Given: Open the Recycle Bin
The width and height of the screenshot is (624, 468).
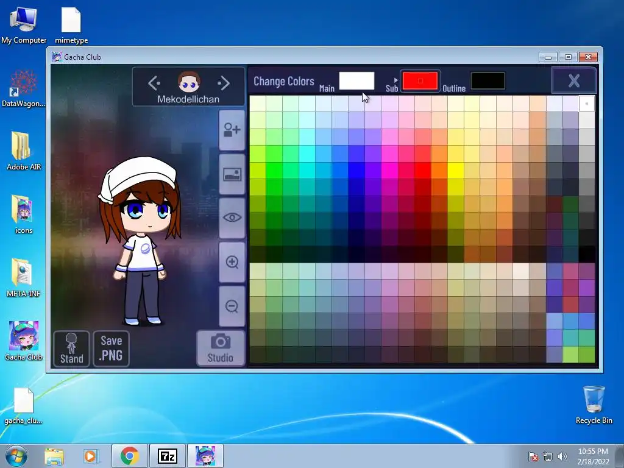Looking at the screenshot, I should tap(594, 405).
